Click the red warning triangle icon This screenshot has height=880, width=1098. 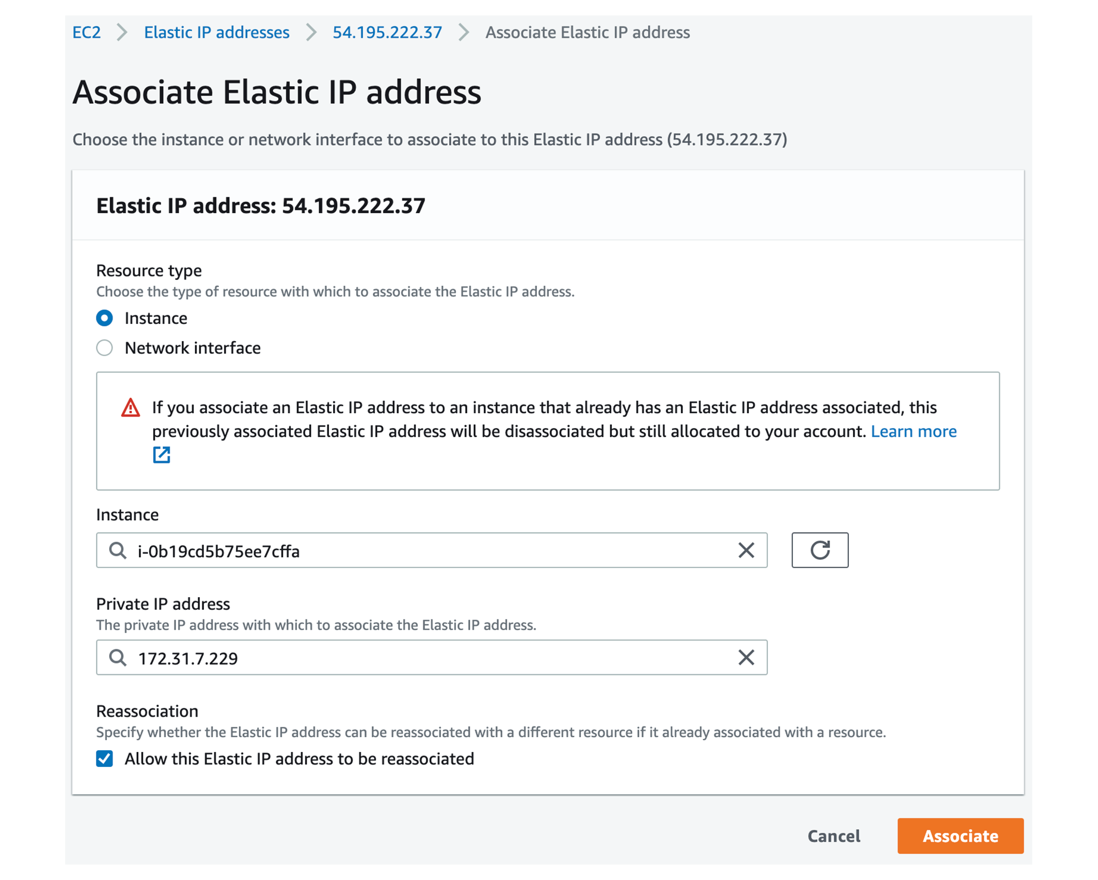pos(130,407)
